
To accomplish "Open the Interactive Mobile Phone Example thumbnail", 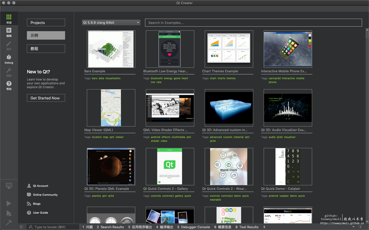I will tap(288, 49).
